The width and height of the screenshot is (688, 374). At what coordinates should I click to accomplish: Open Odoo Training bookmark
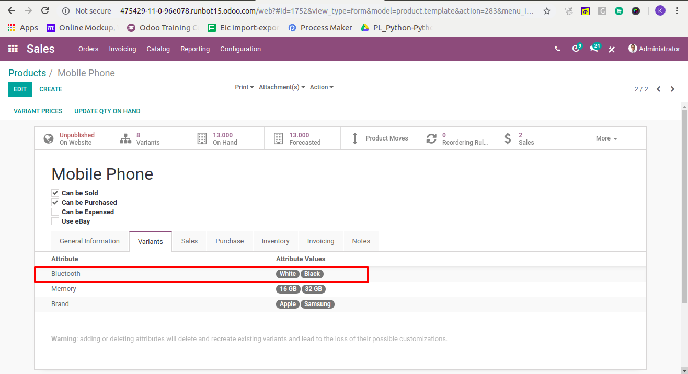click(163, 28)
